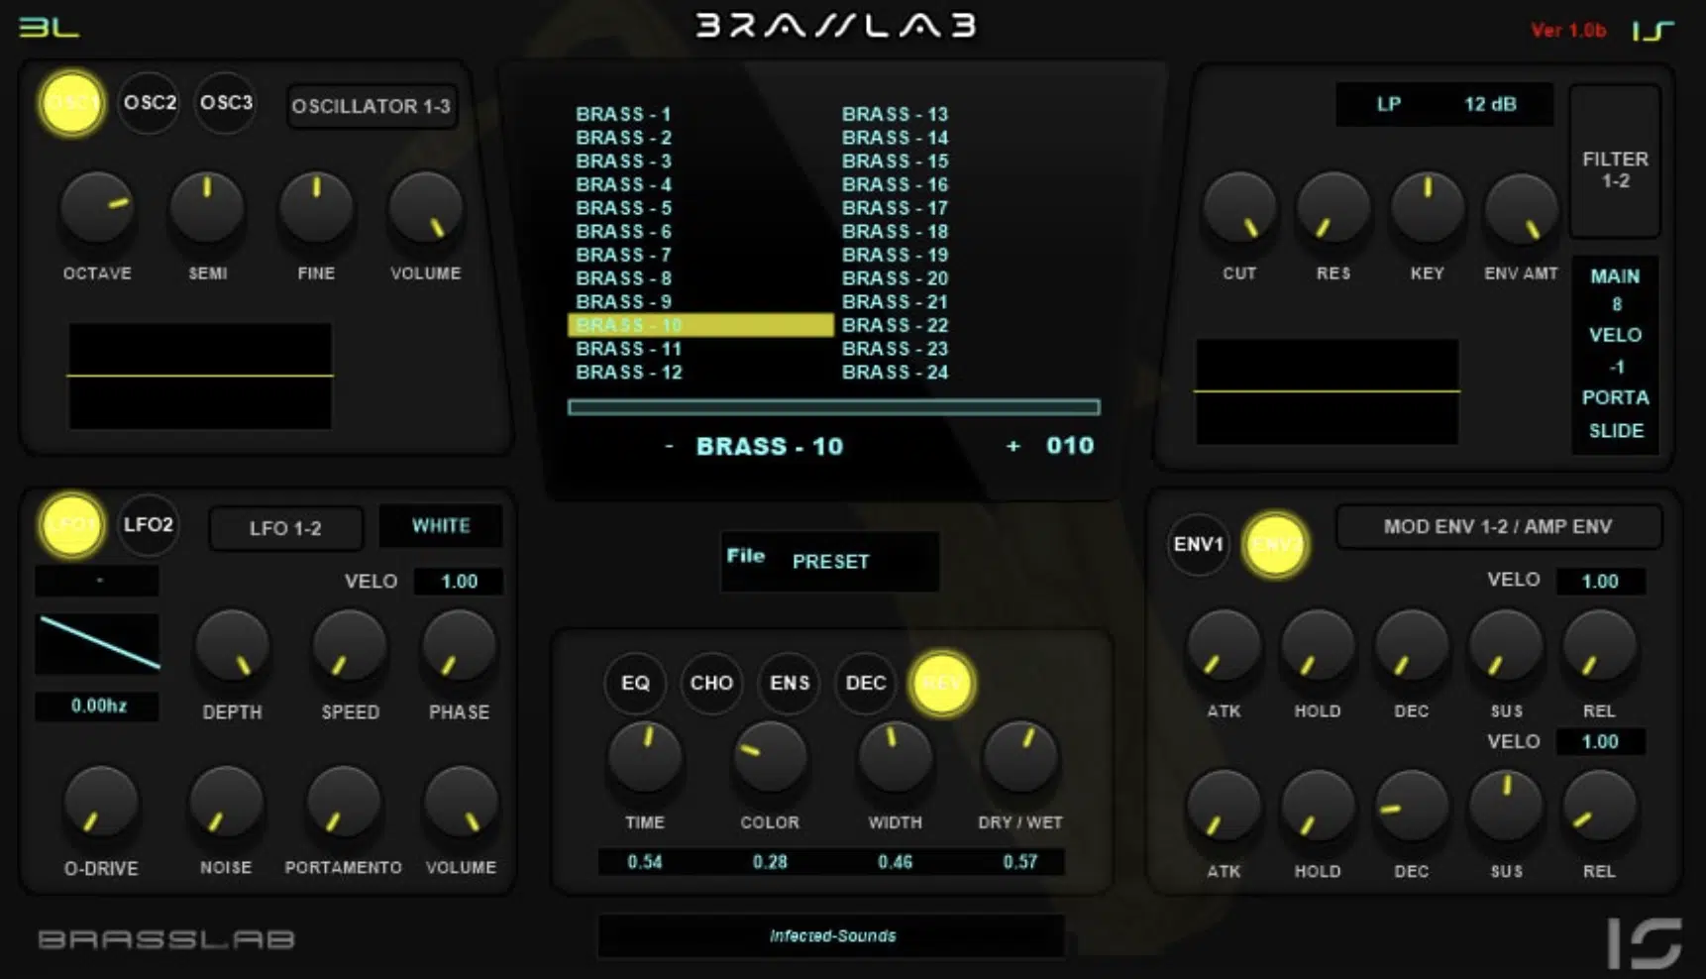The height and width of the screenshot is (979, 1706).
Task: Click the reverb WIDTH knob
Action: [896, 757]
